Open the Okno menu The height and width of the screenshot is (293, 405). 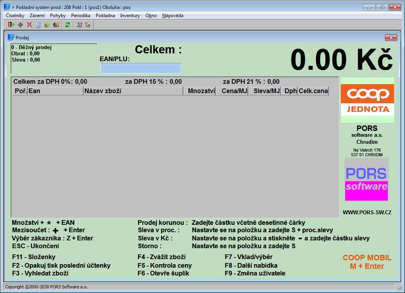pos(151,15)
